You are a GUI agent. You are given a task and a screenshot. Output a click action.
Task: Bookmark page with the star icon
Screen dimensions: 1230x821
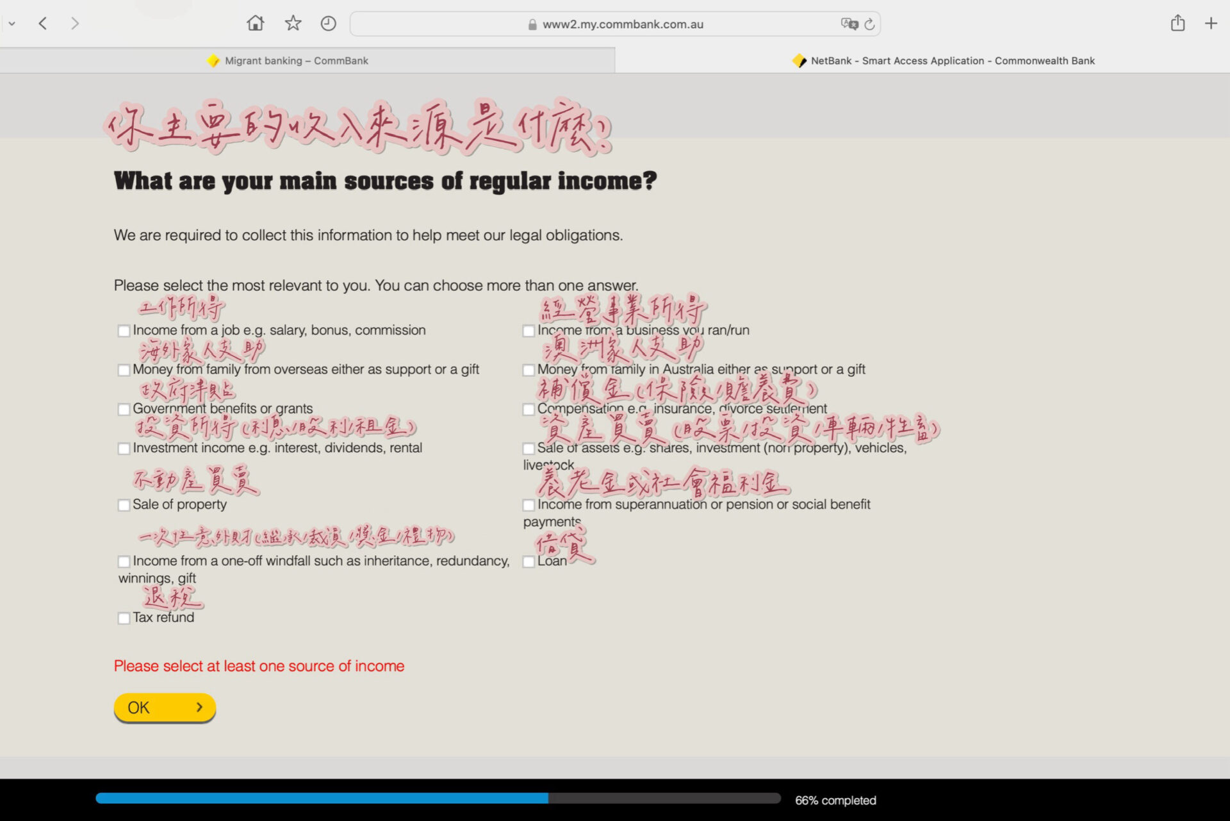pos(293,24)
